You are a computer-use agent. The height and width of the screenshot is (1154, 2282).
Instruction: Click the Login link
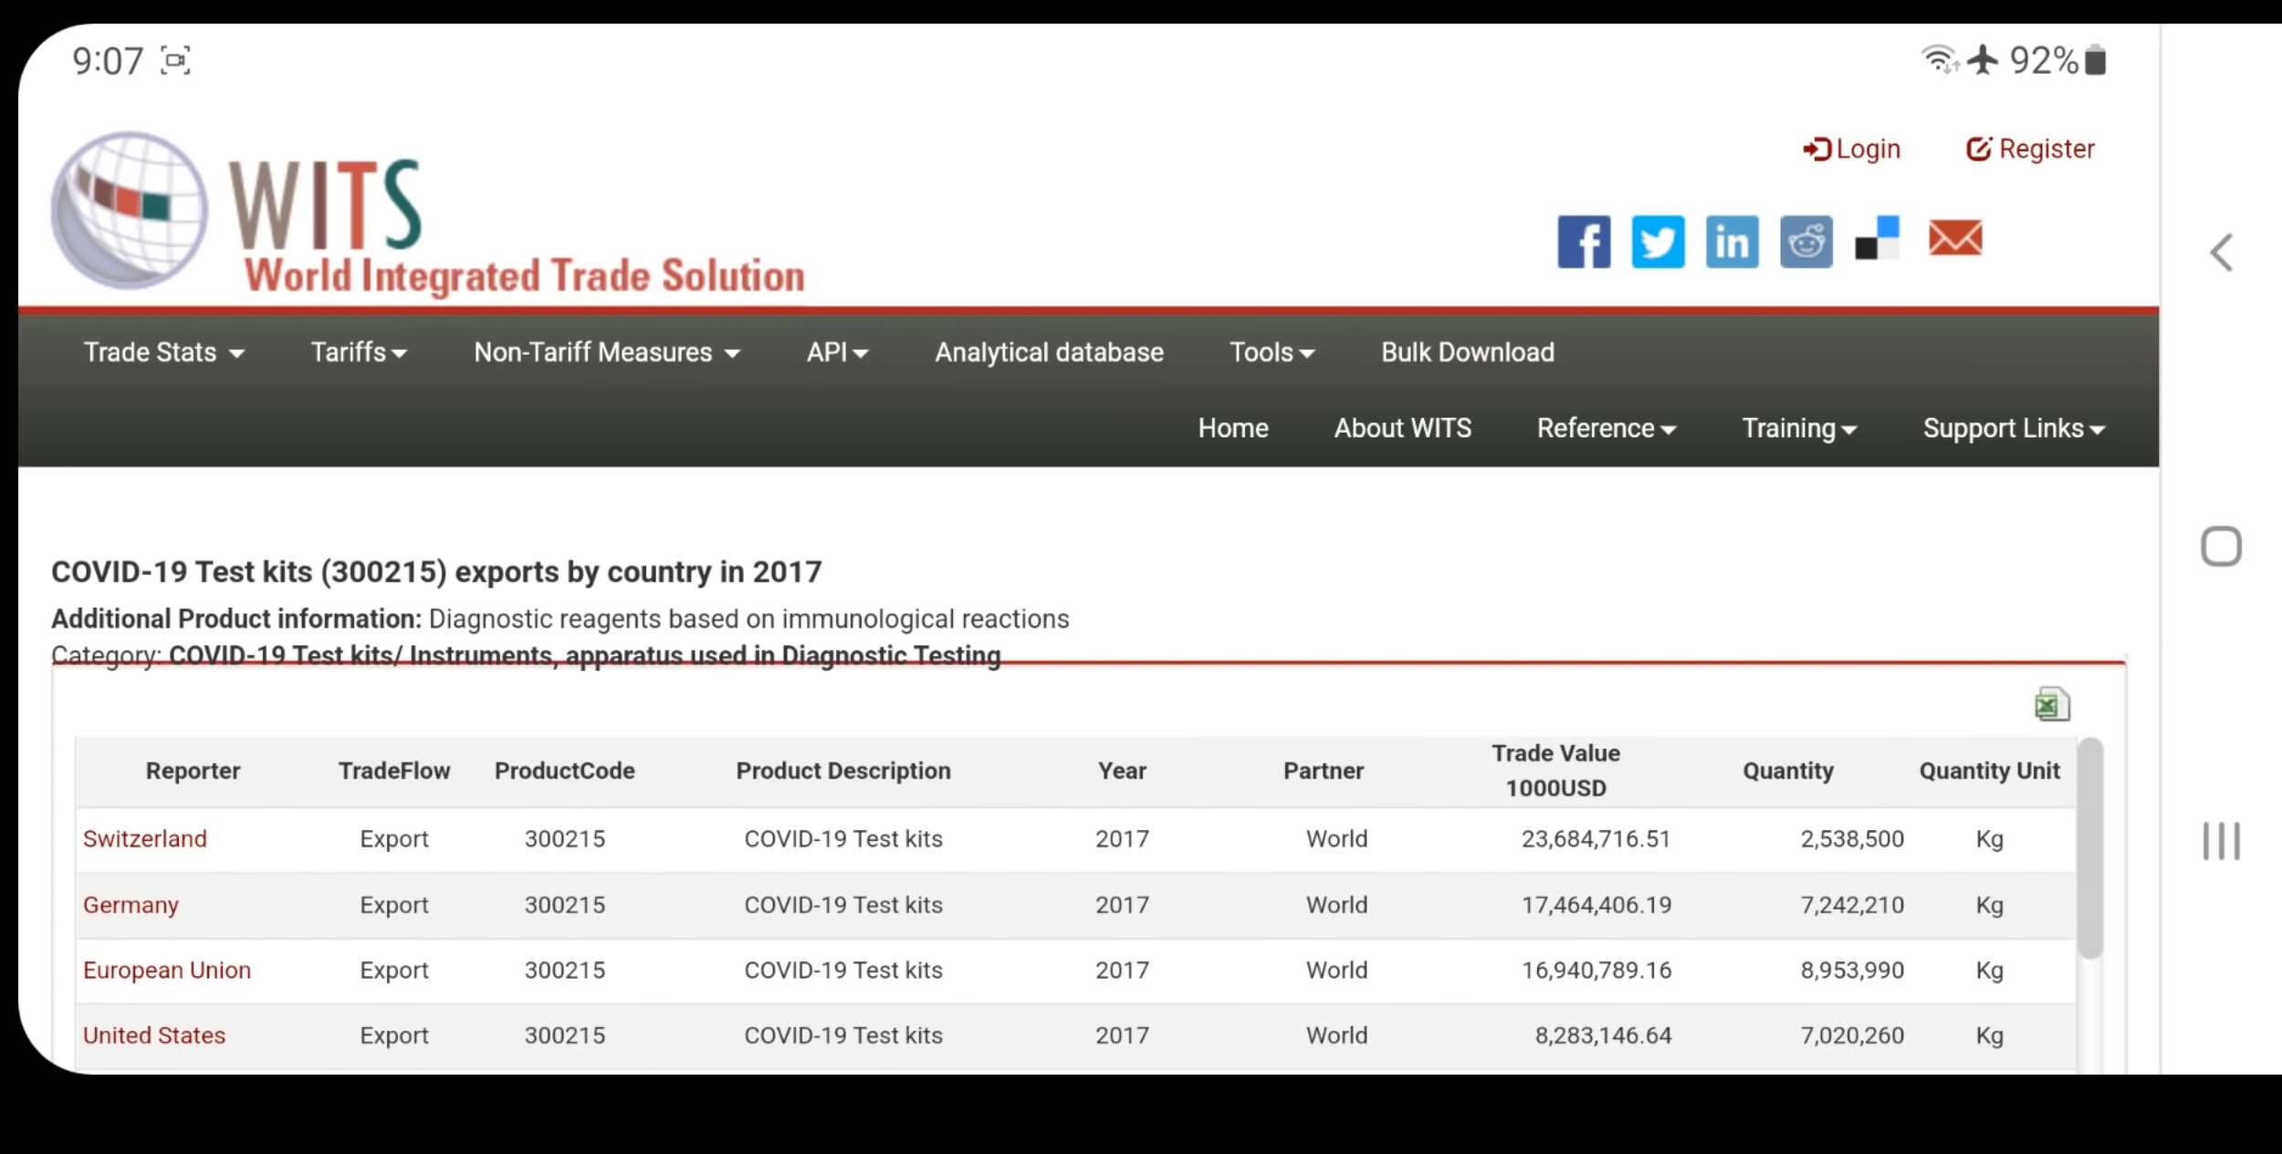tap(1852, 149)
